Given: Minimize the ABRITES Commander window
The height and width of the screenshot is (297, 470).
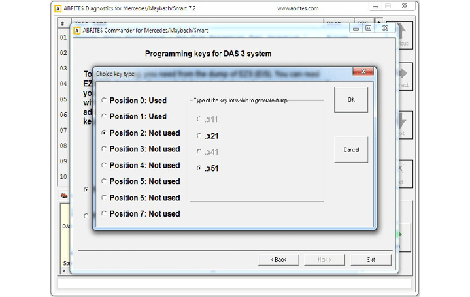Looking at the screenshot, I should 359,27.
